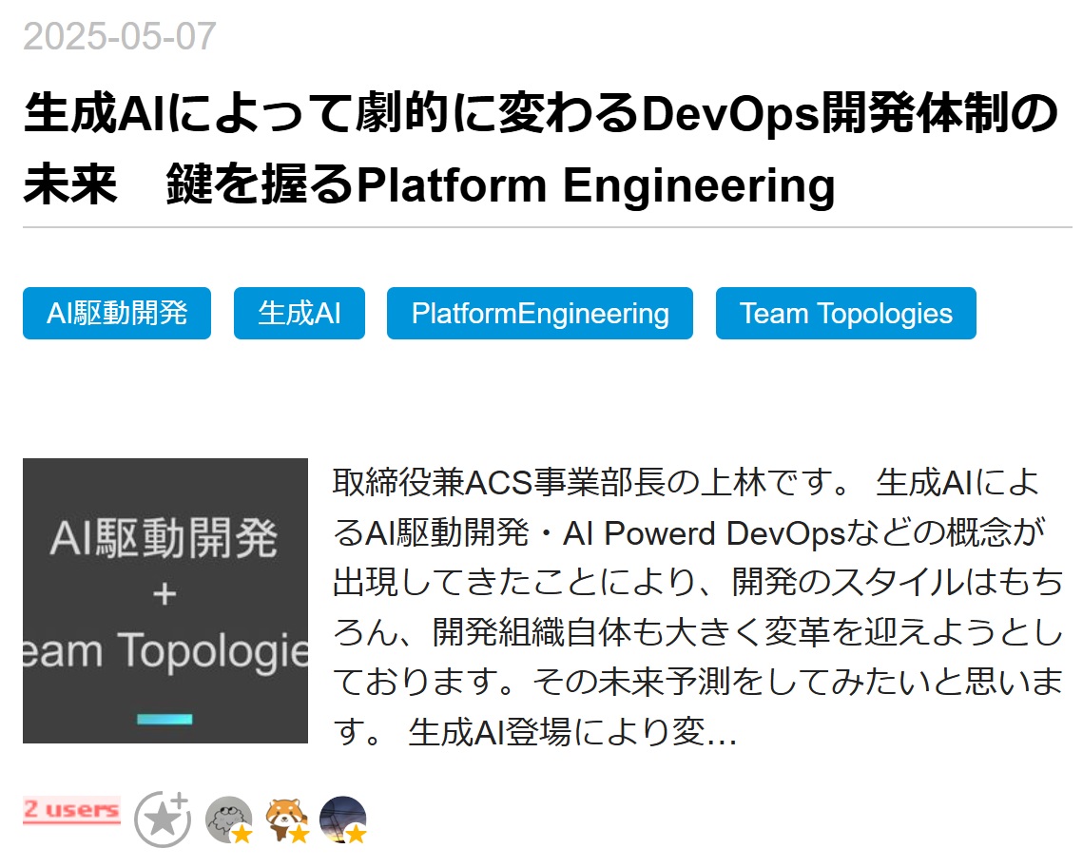Click yellow star on night sky avatar
The image size is (1083, 868).
(x=356, y=834)
